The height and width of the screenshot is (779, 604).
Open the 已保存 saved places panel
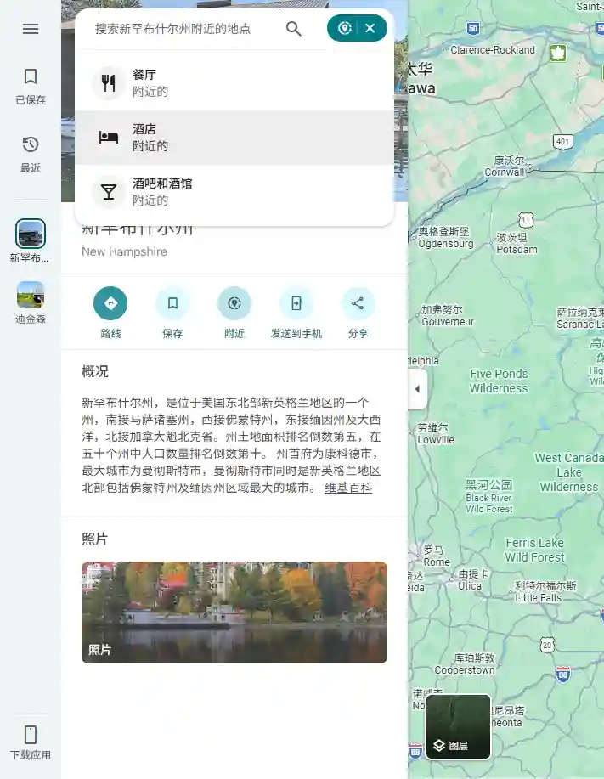pyautogui.click(x=31, y=87)
